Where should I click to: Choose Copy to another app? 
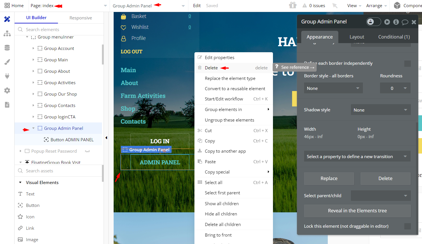point(234,151)
